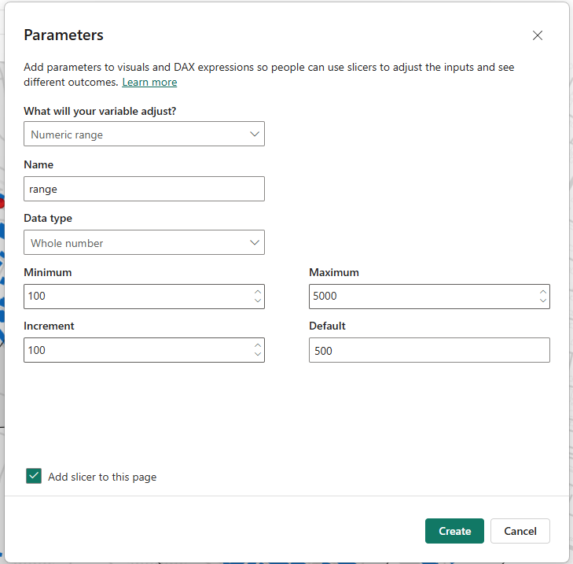Screen dimensions: 573x564
Task: Increase the Increment value with up arrow
Action: pyautogui.click(x=258, y=346)
